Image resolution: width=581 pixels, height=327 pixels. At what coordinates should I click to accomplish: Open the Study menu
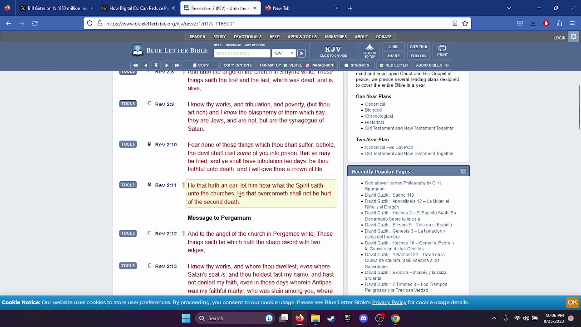point(220,37)
